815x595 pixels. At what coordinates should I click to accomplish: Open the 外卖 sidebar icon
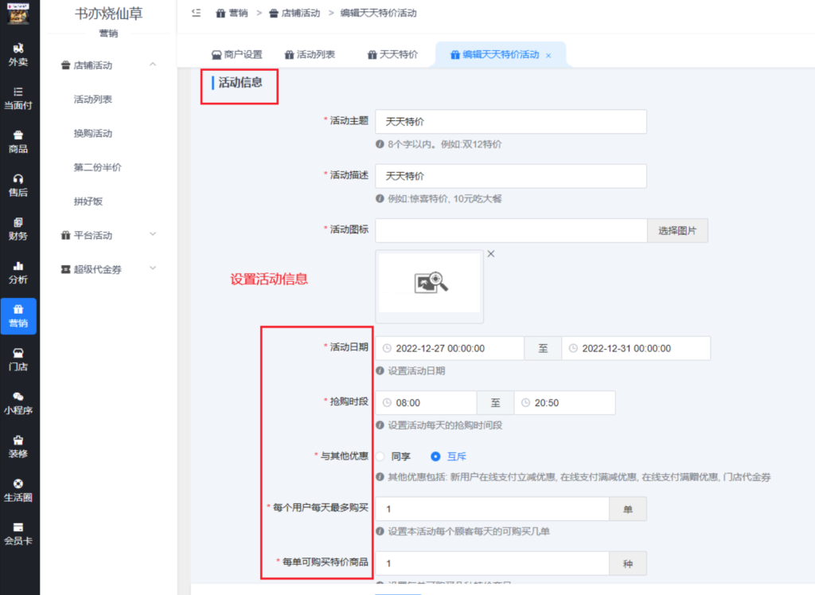pyautogui.click(x=18, y=54)
